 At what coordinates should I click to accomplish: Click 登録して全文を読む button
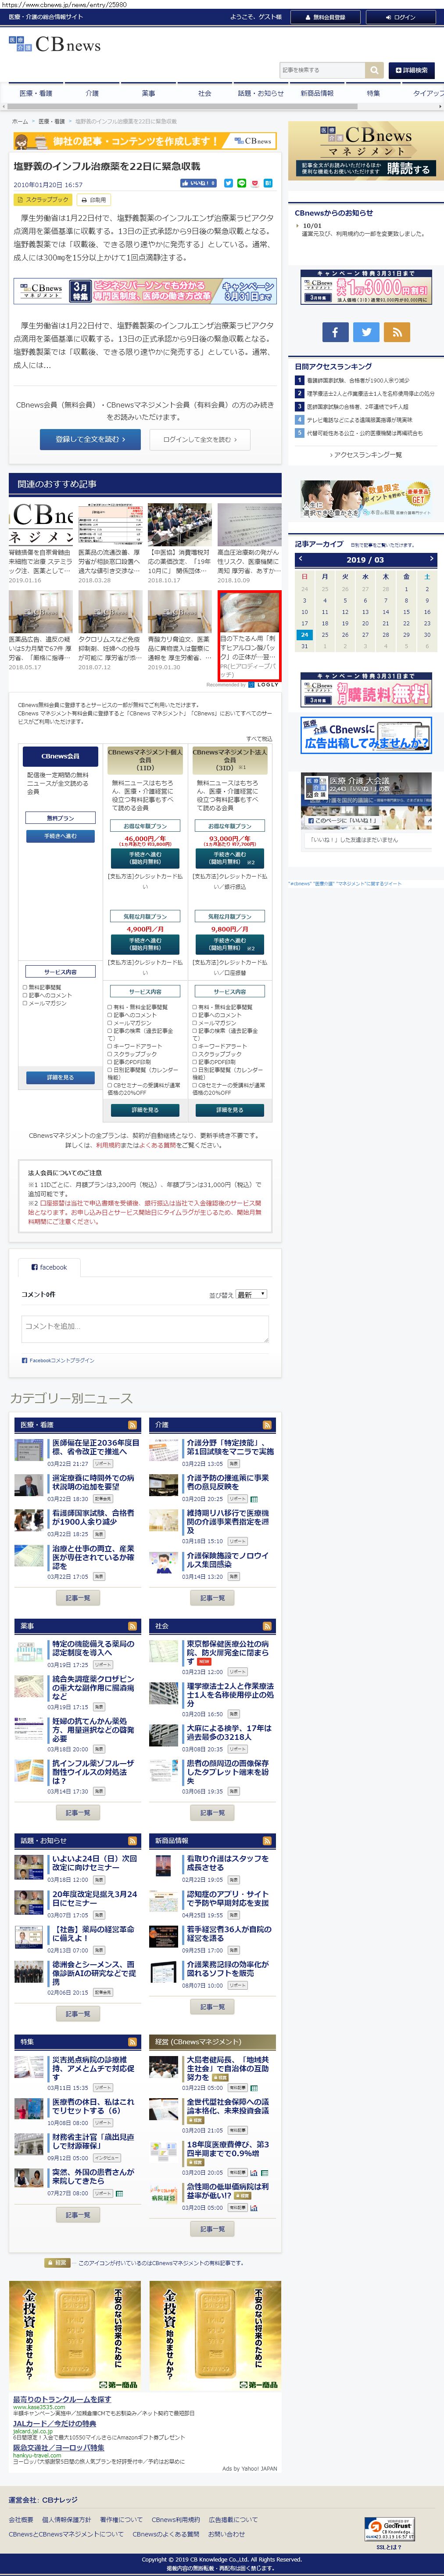point(90,439)
